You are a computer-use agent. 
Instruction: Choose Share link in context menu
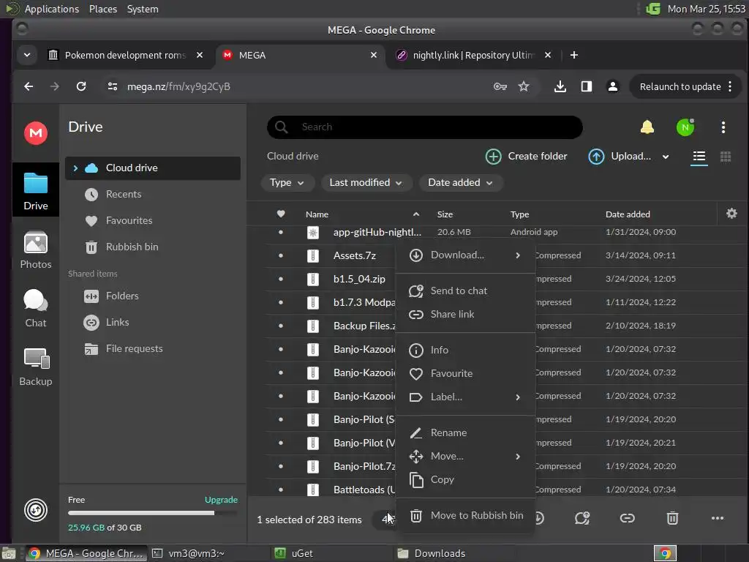click(466, 315)
